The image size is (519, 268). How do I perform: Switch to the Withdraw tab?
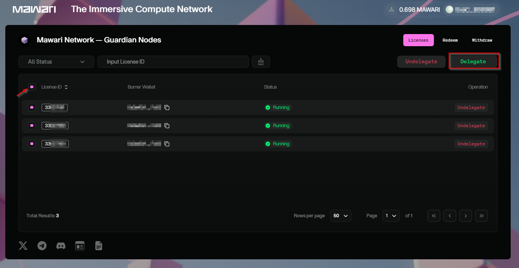coord(482,40)
